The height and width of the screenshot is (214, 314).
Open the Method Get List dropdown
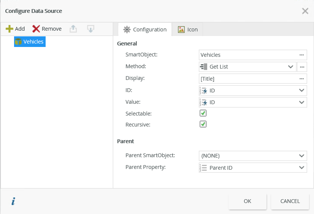(247, 67)
